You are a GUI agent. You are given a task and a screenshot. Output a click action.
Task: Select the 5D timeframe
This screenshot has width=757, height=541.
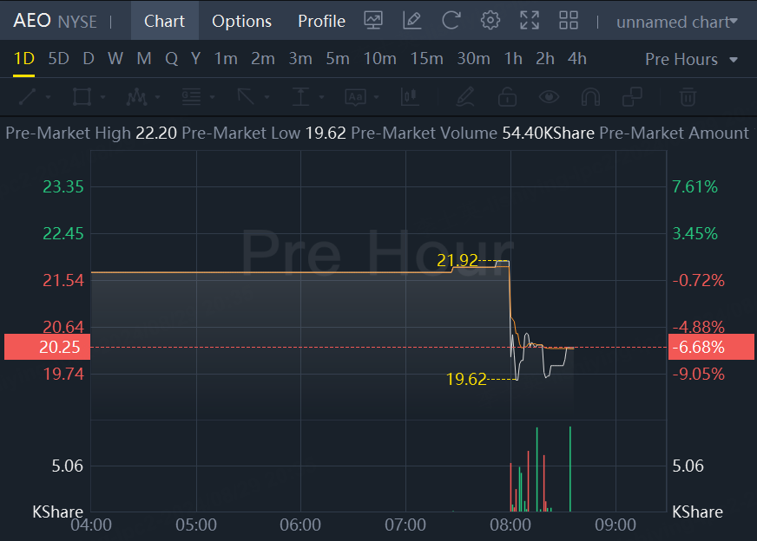(58, 59)
